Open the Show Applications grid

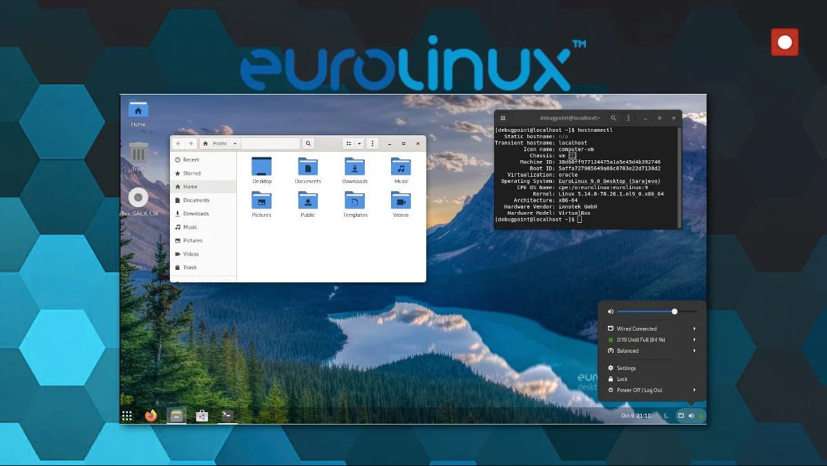point(127,416)
